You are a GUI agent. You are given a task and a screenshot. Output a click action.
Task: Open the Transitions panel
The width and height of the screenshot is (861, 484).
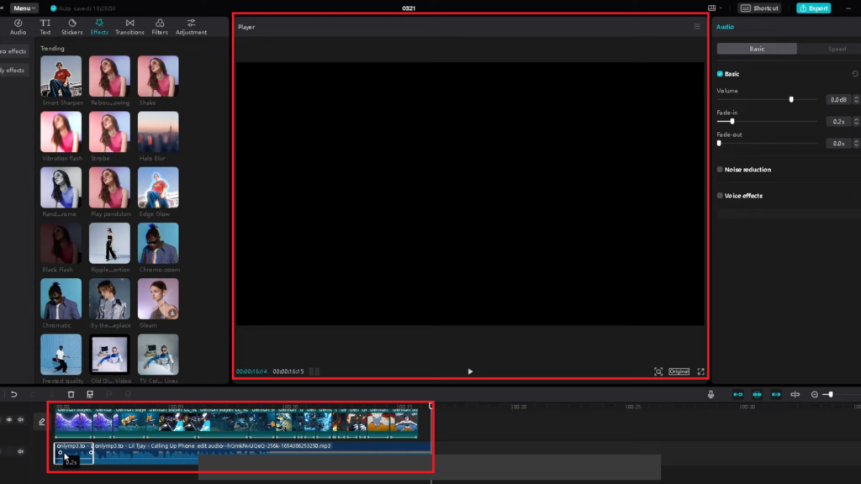[129, 25]
